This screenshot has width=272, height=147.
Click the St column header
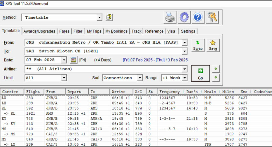pyautogui.click(x=152, y=92)
